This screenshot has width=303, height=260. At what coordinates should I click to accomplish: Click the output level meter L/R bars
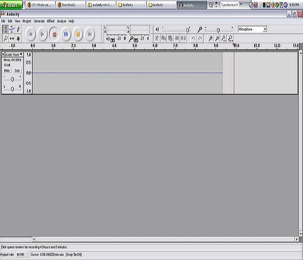(x=117, y=30)
